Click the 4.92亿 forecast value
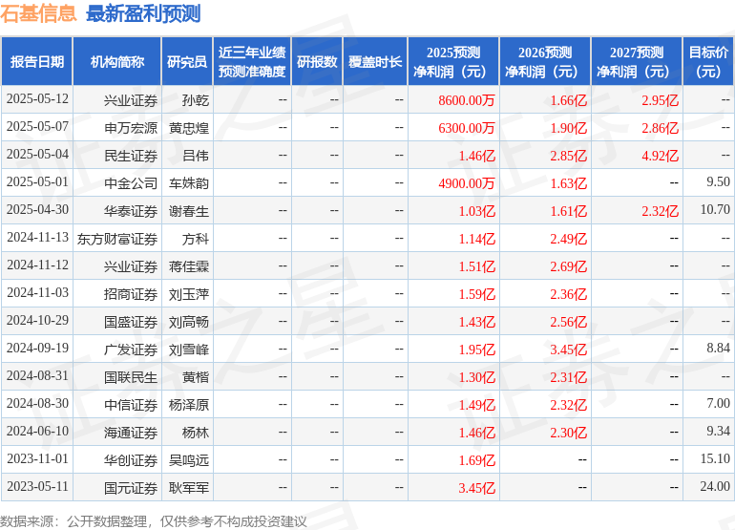 tap(660, 156)
